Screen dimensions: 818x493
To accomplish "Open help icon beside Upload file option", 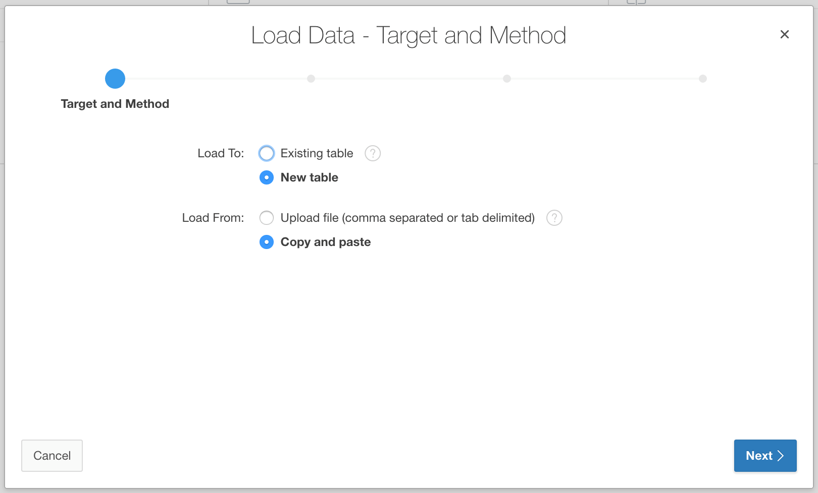I will coord(554,218).
